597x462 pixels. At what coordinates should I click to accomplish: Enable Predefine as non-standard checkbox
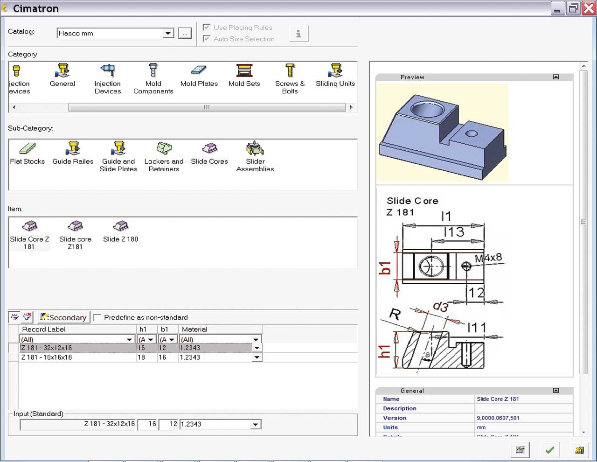tap(97, 318)
